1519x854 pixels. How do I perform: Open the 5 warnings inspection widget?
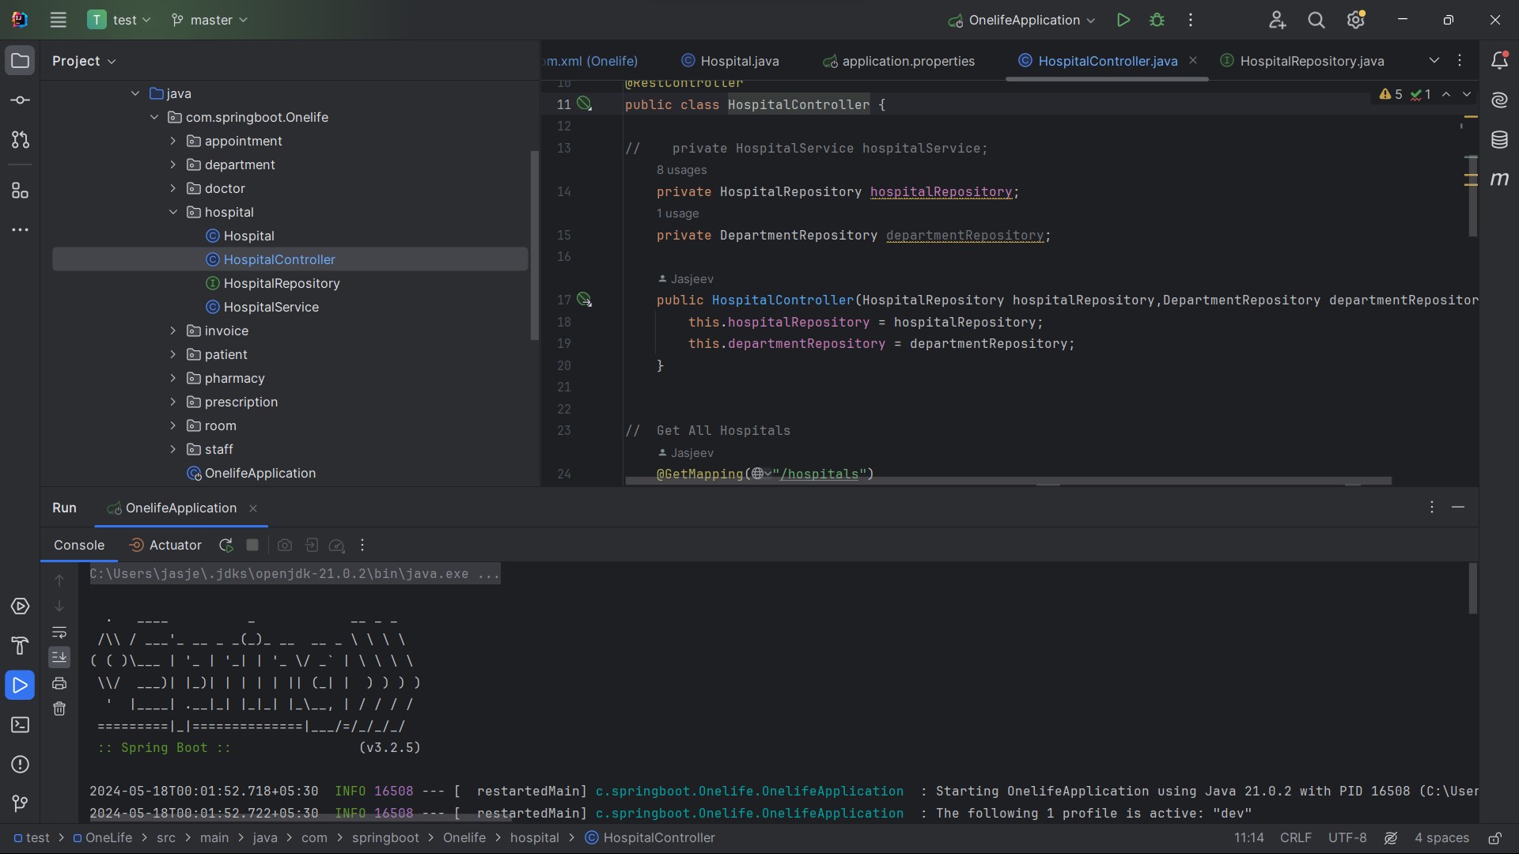[x=1390, y=95]
